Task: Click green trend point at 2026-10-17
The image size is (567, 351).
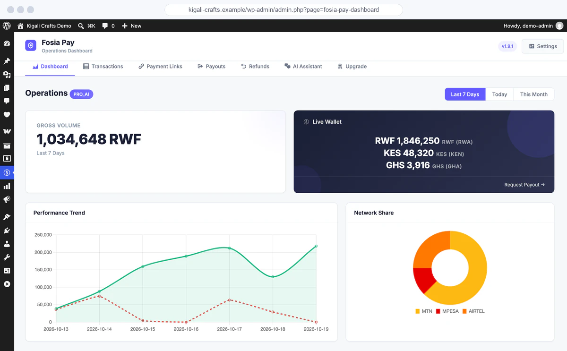Action: 229,248
